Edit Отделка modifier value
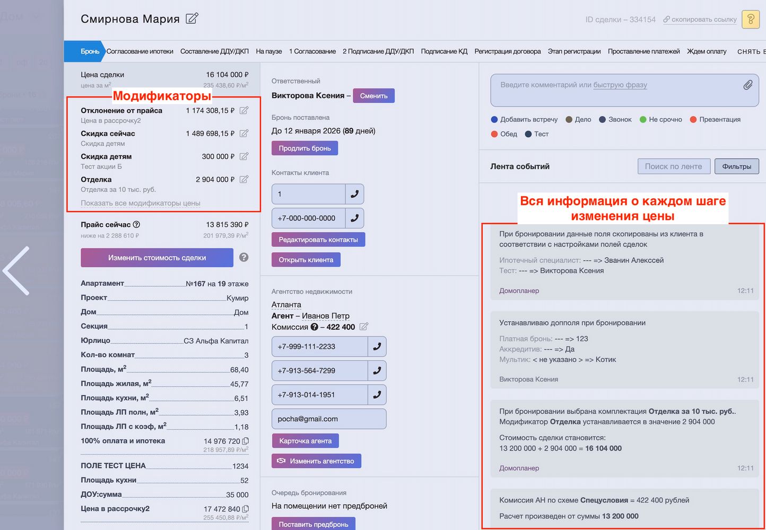The image size is (766, 530). pos(244,179)
